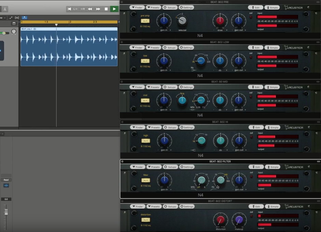Set right locator with the →R transport button
Image resolution: width=321 pixels, height=232 pixels.
point(83,9)
